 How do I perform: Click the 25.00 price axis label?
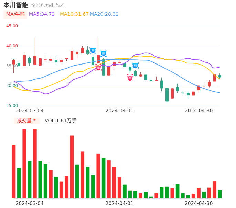click(x=12, y=106)
